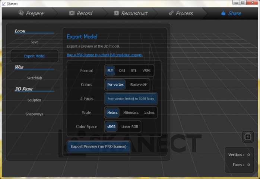Click the Export Model heading

coord(82,37)
